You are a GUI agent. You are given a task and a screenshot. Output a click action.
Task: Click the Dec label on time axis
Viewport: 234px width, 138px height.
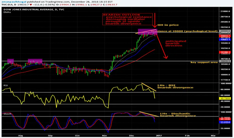pyautogui.click(x=132, y=135)
